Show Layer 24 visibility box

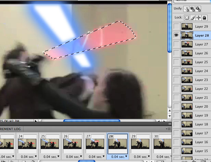(x=176, y=71)
